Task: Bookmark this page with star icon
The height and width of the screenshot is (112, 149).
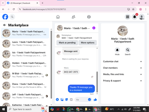Action: (133, 9)
